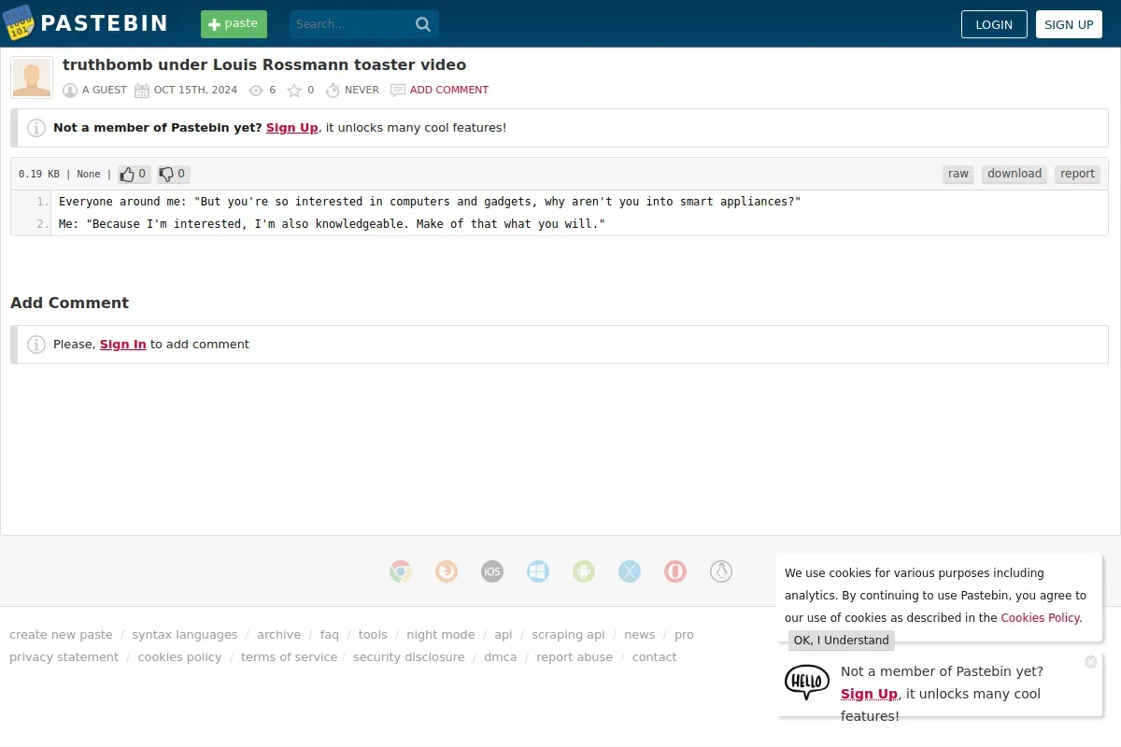This screenshot has height=747, width=1121.
Task: Open the Firefox add-on icon
Action: [x=447, y=571]
